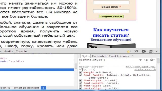Open the warning count indicator
The image size is (162, 91).
pos(129,51)
